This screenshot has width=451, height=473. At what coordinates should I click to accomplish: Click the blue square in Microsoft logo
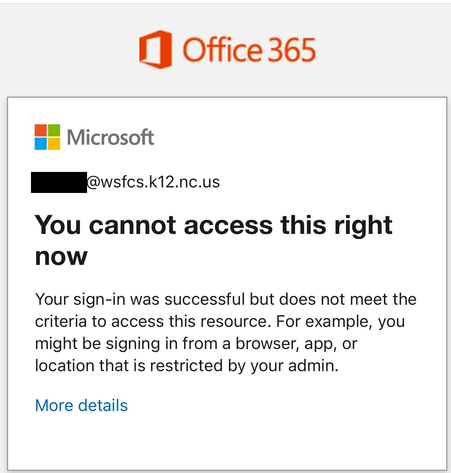click(41, 144)
